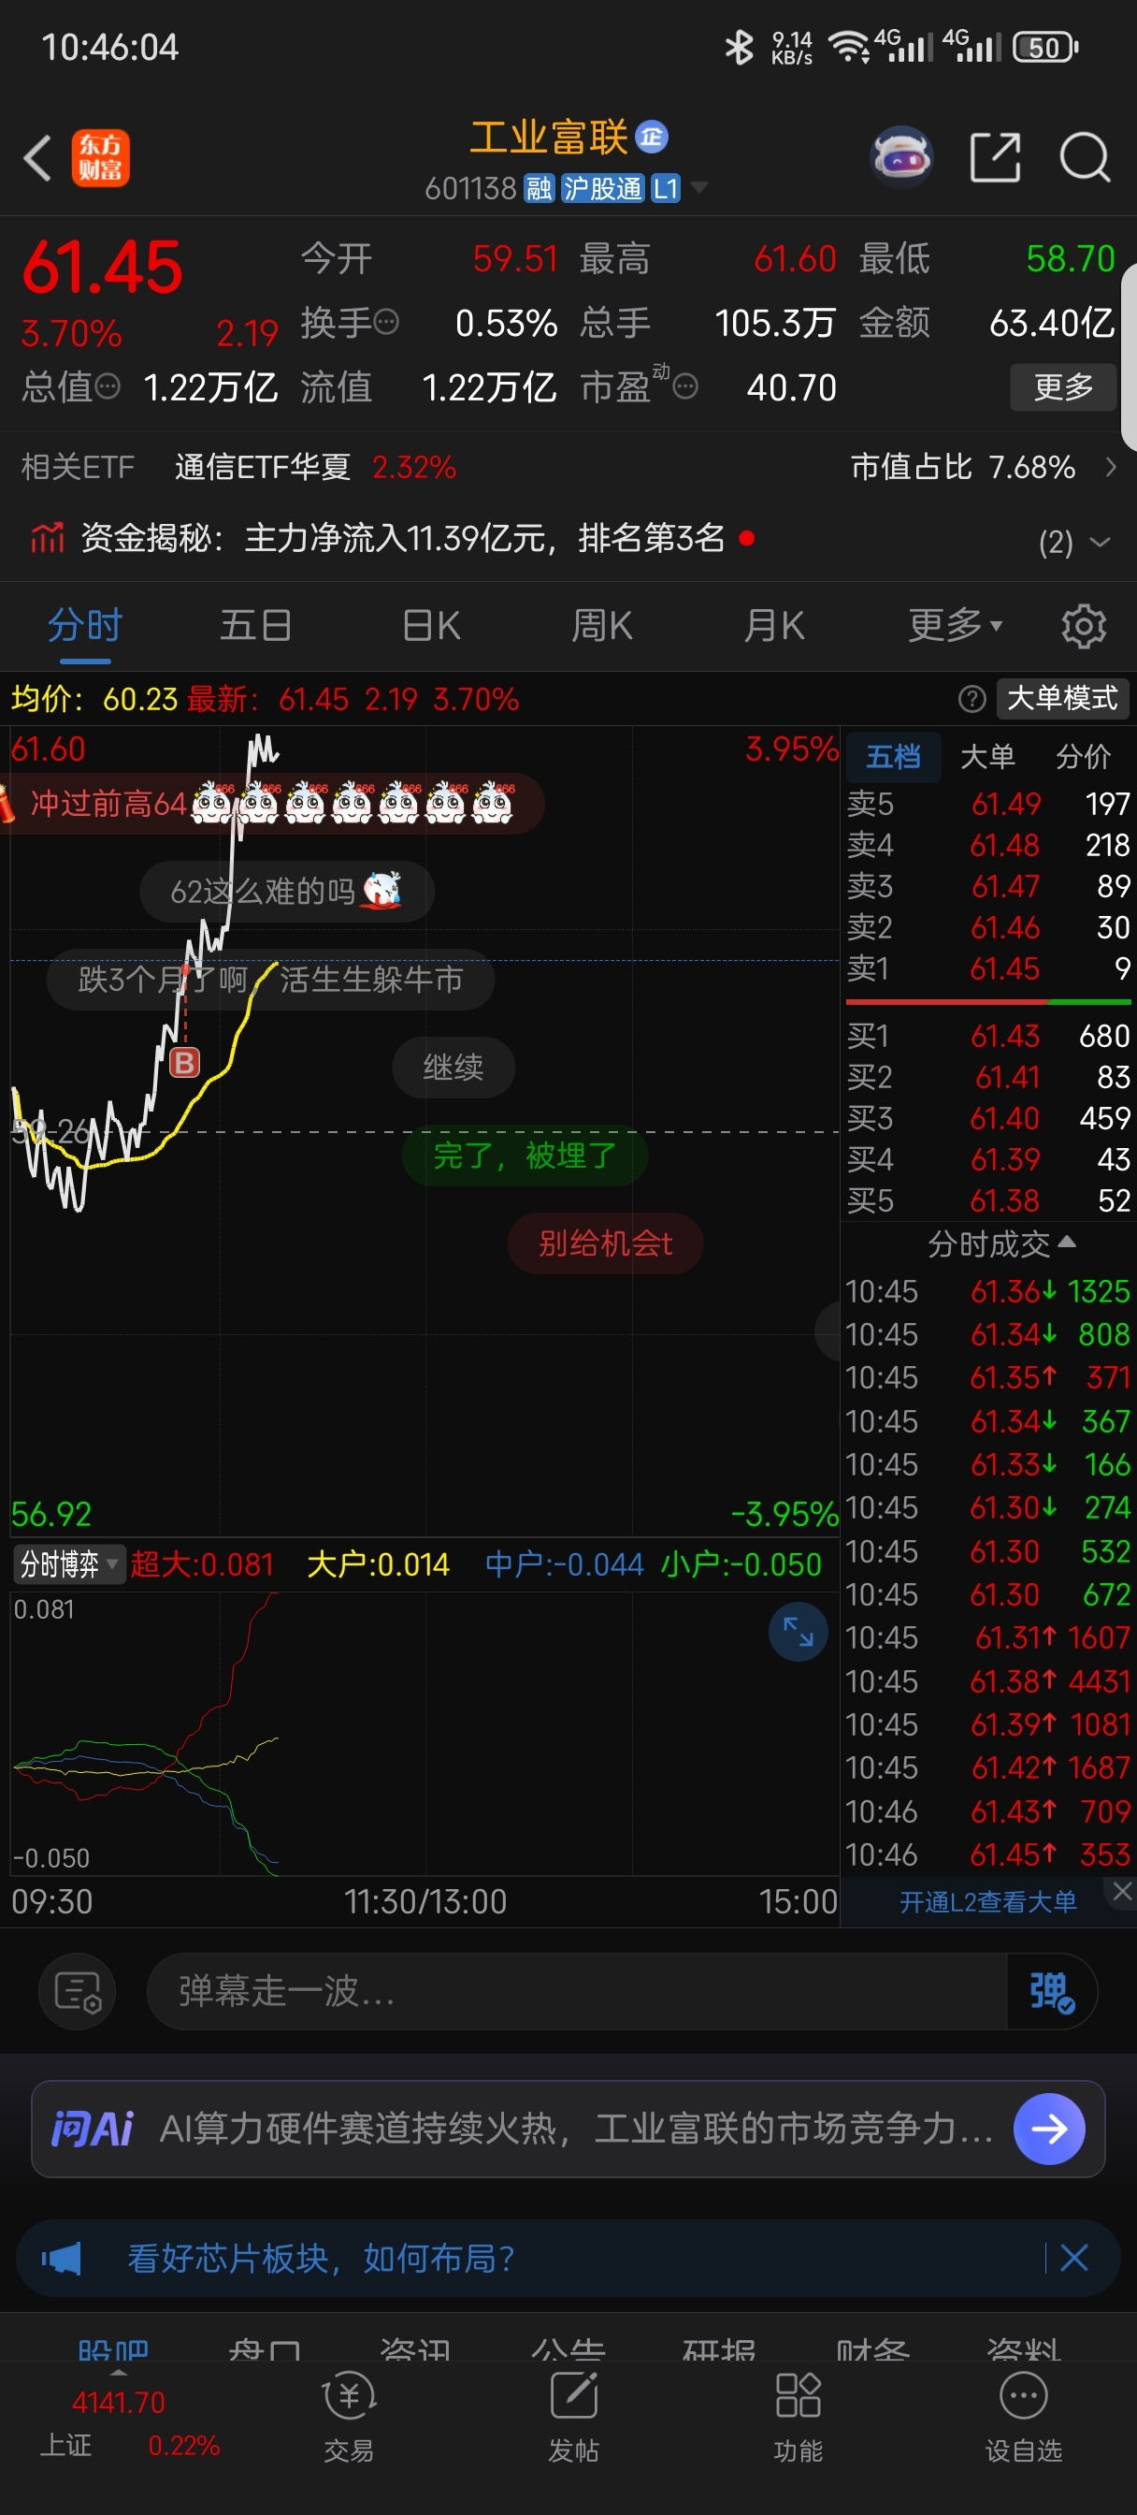Open 功能 functions icon
This screenshot has height=2515, width=1137.
(x=799, y=2418)
